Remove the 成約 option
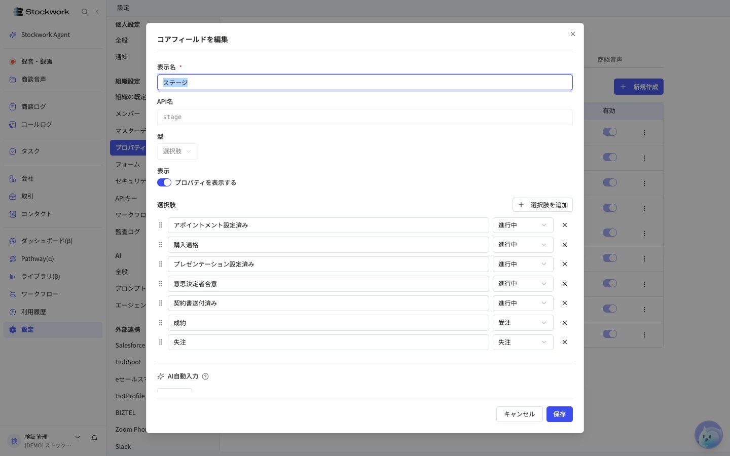730x456 pixels. click(x=565, y=323)
